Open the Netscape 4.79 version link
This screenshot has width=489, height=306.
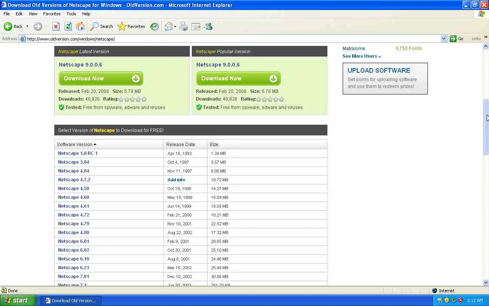tap(73, 224)
